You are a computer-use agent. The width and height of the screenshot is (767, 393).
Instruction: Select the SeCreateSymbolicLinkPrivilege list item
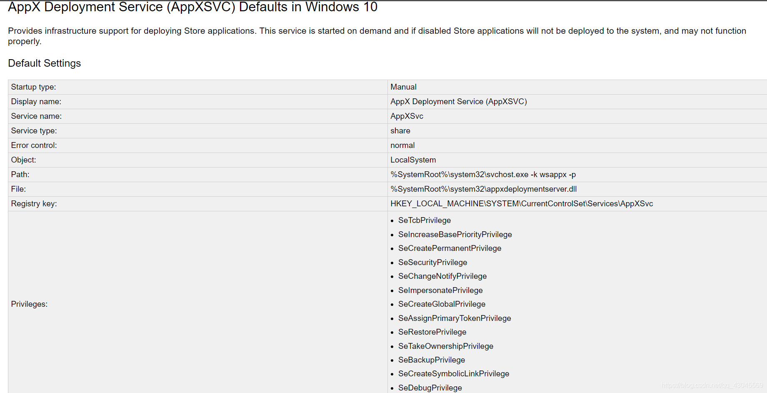coord(454,374)
